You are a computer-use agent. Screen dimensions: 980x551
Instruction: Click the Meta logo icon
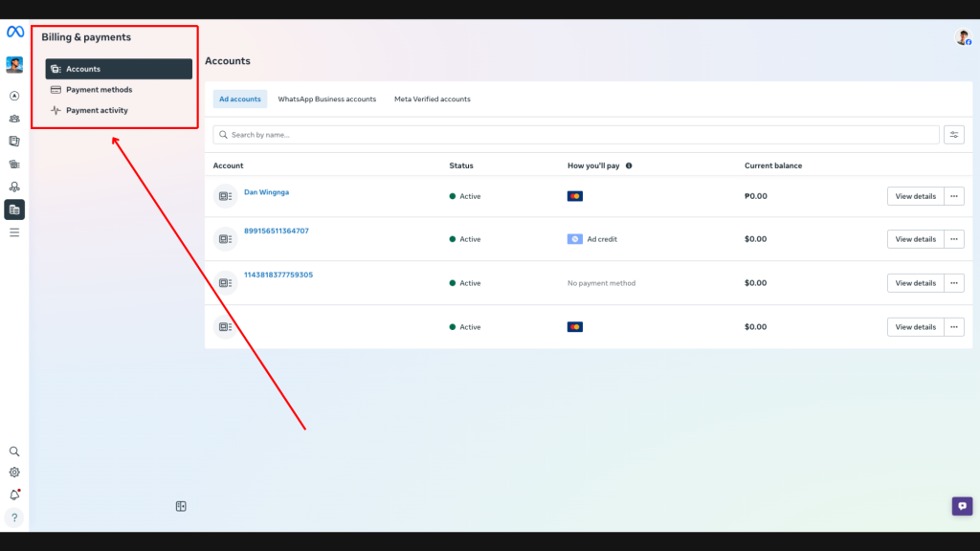coord(15,32)
